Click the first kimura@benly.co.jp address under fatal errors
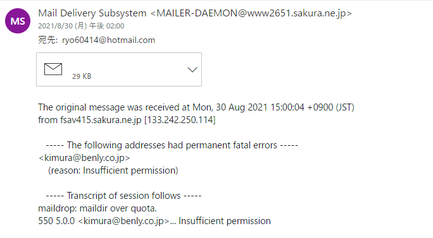This screenshot has width=433, height=238. tap(84, 158)
